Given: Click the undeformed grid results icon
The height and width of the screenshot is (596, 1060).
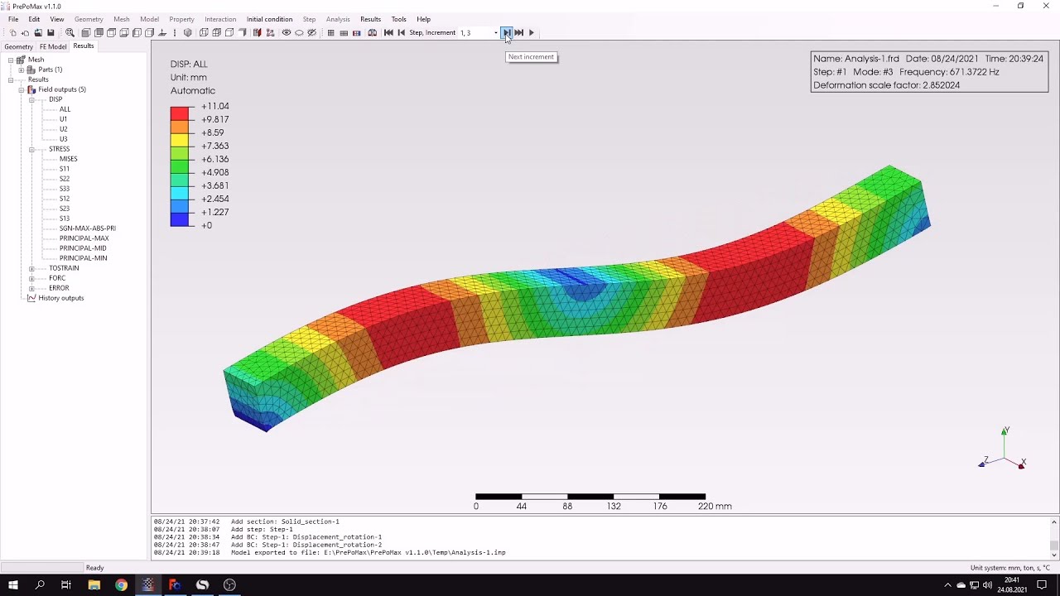Looking at the screenshot, I should point(330,32).
